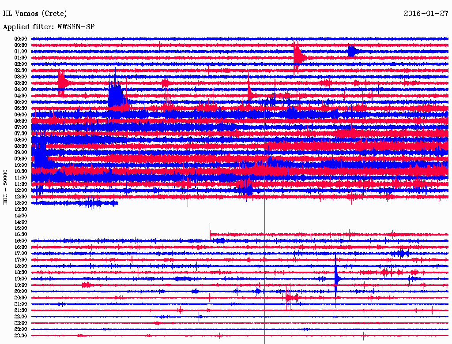The width and height of the screenshot is (452, 344).
Task: Click the '23:00' time label
Action: (21, 329)
